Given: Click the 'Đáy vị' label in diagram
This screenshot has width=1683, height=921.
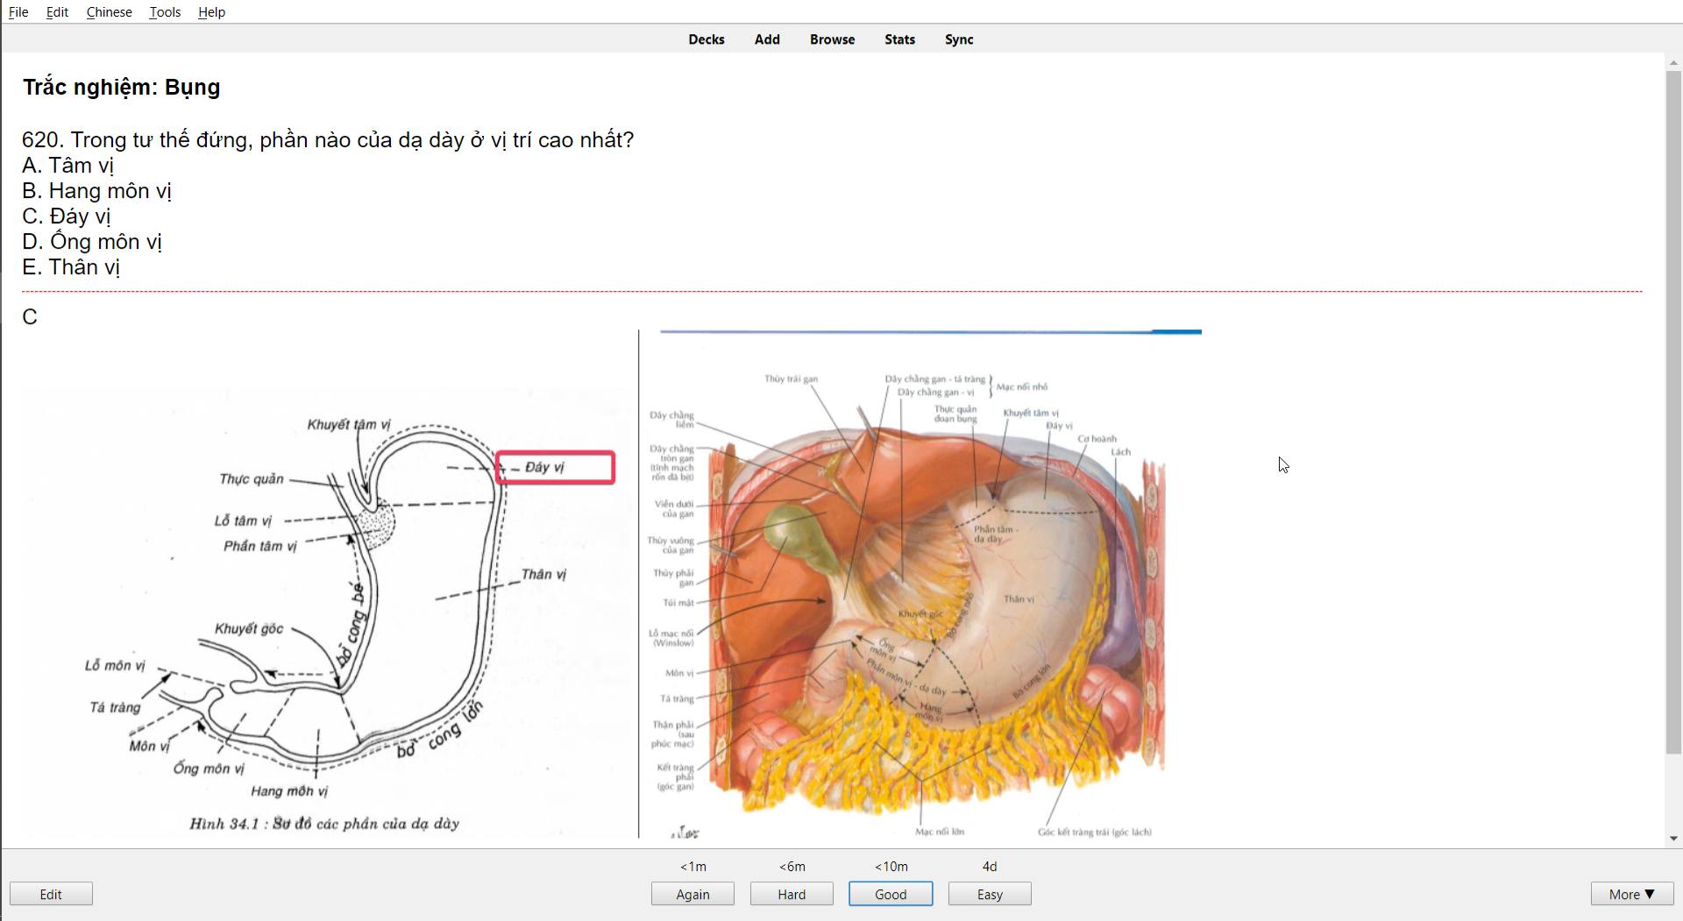Looking at the screenshot, I should tap(544, 467).
